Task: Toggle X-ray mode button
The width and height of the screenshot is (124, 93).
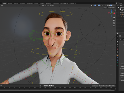Action: 106,5
